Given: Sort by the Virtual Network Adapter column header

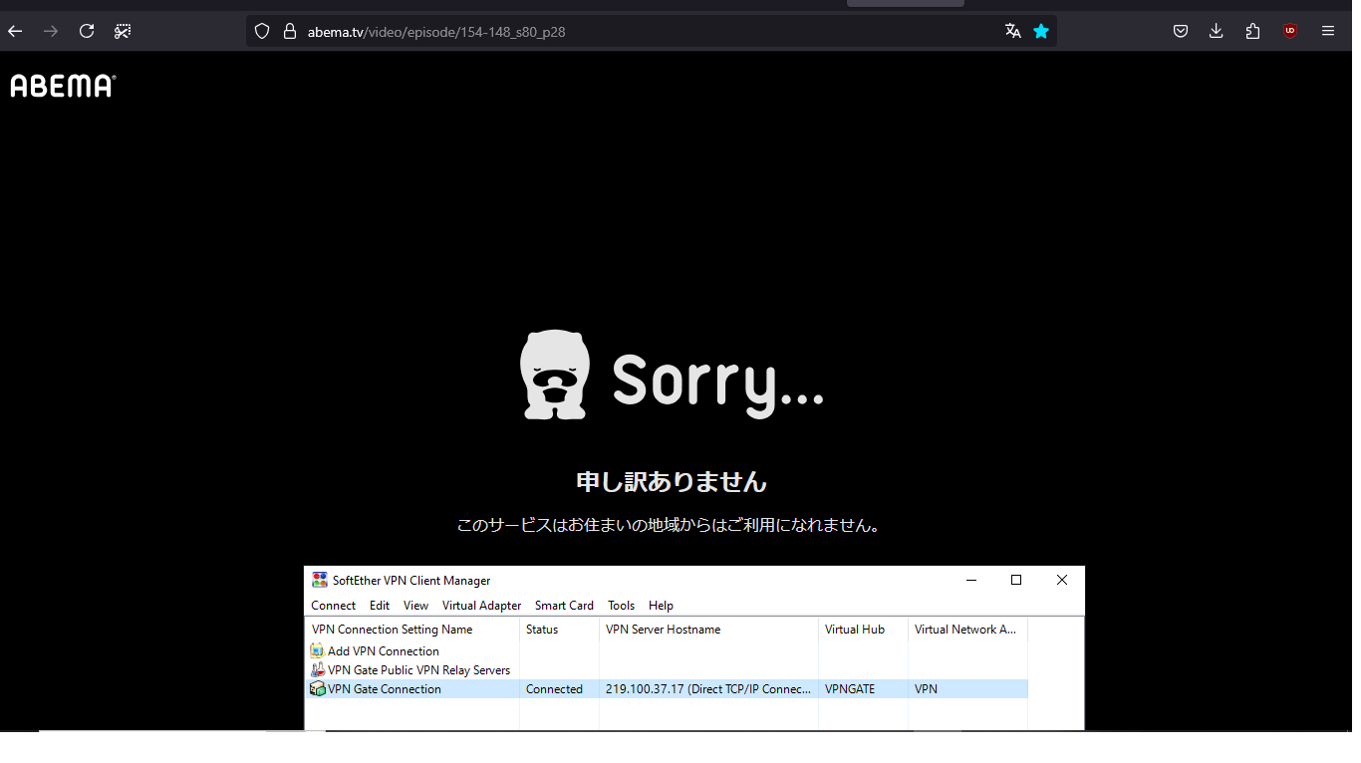Looking at the screenshot, I should (x=967, y=630).
